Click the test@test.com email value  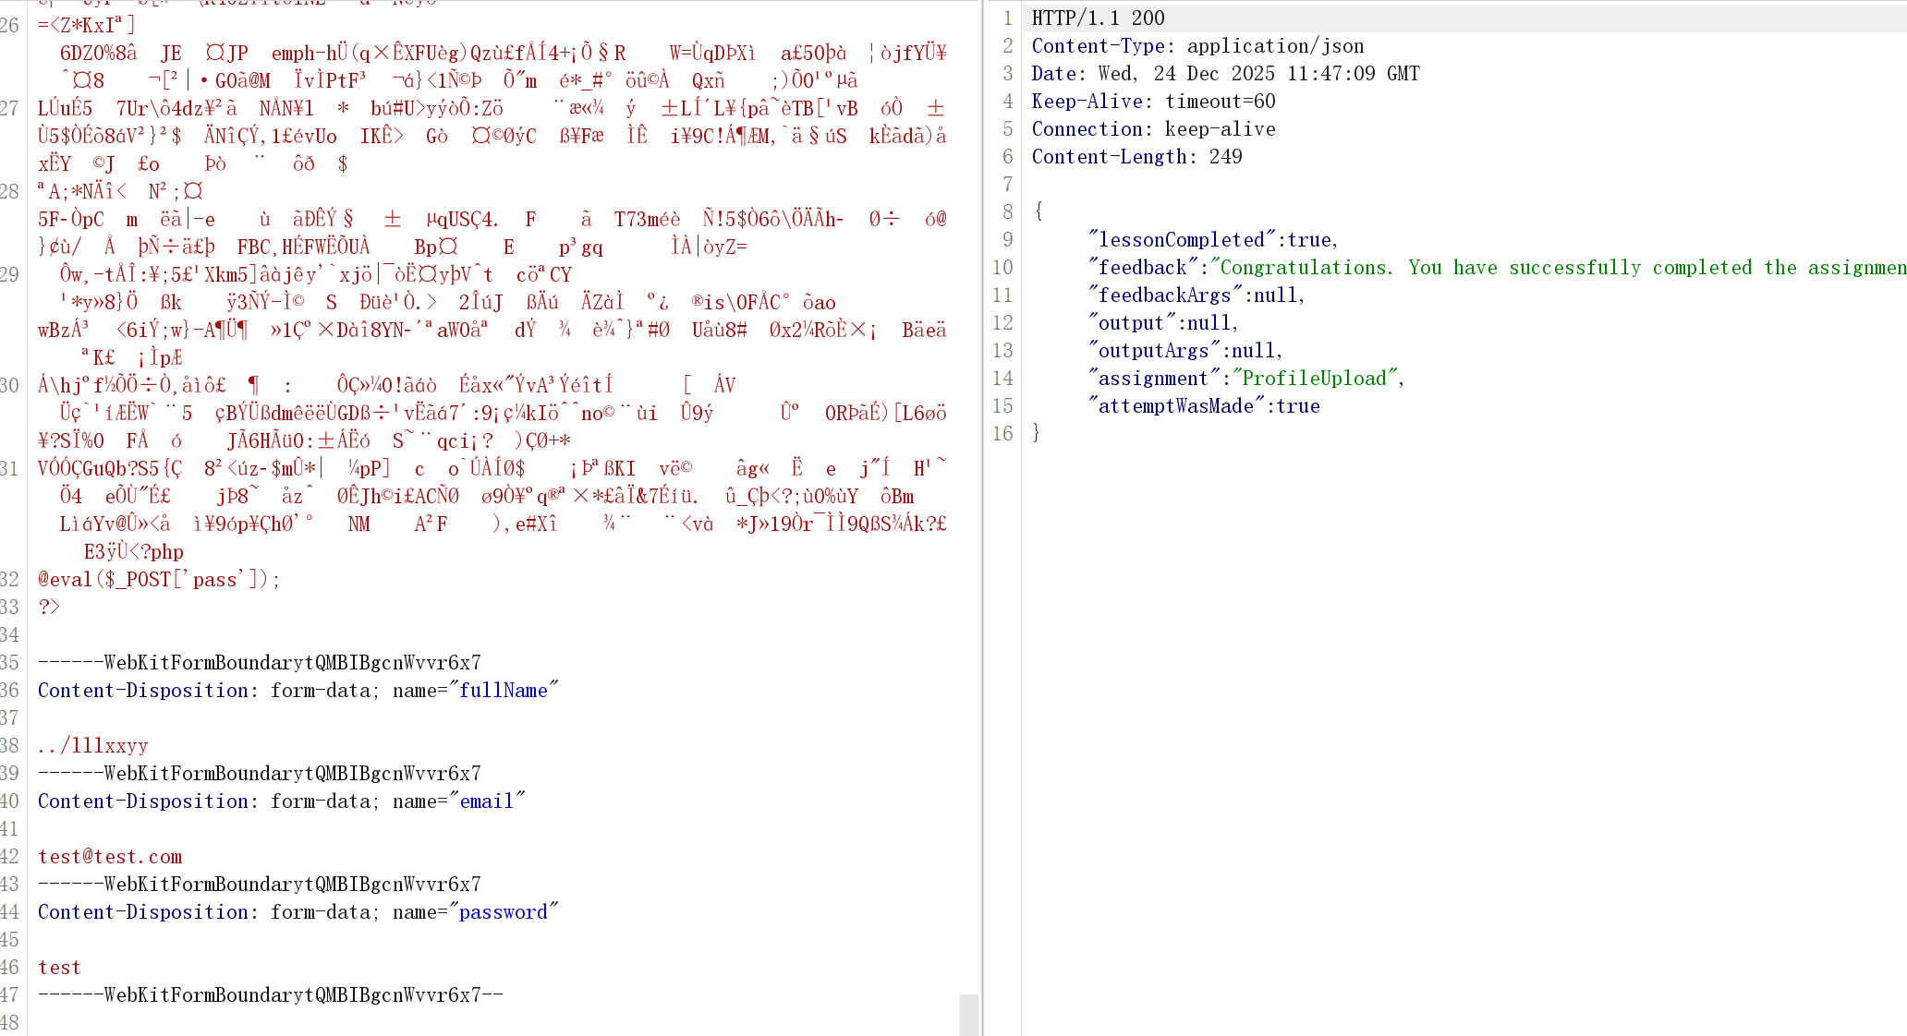tap(110, 857)
